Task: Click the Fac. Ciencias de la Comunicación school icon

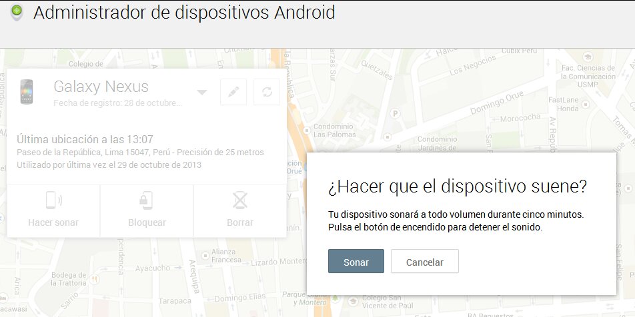Action: [588, 56]
